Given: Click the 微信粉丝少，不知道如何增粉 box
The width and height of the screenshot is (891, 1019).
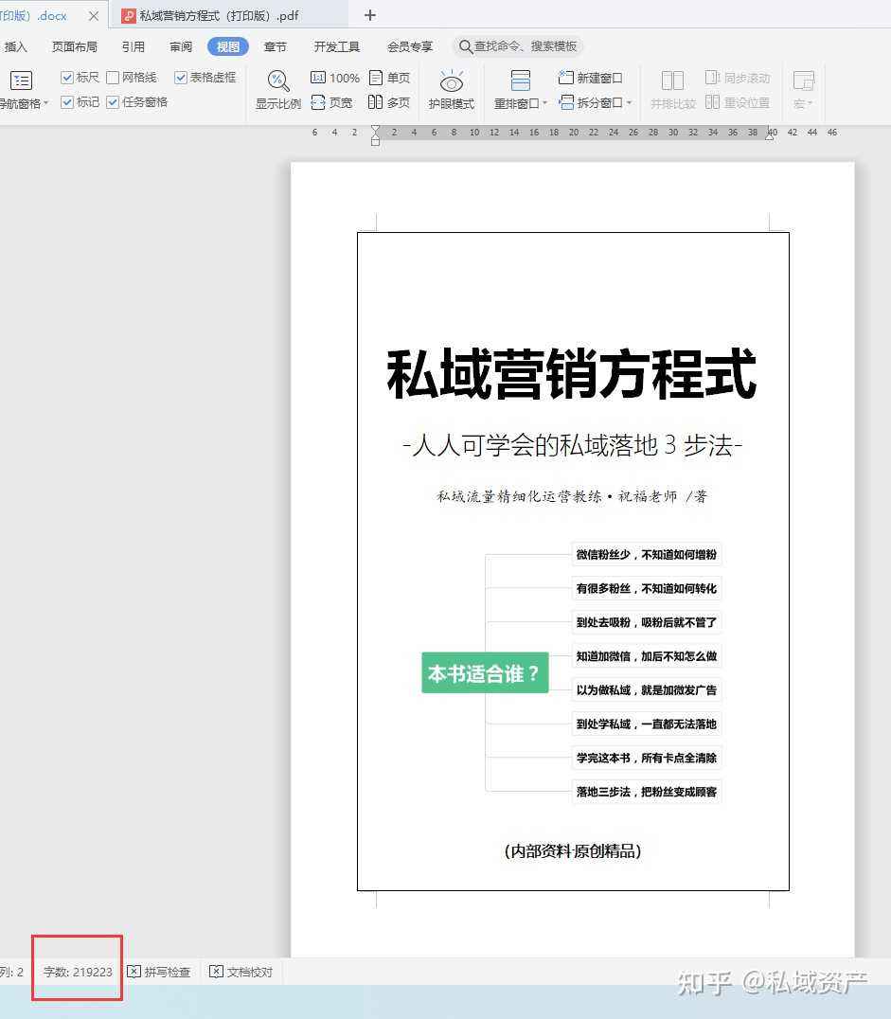Looking at the screenshot, I should pos(647,554).
